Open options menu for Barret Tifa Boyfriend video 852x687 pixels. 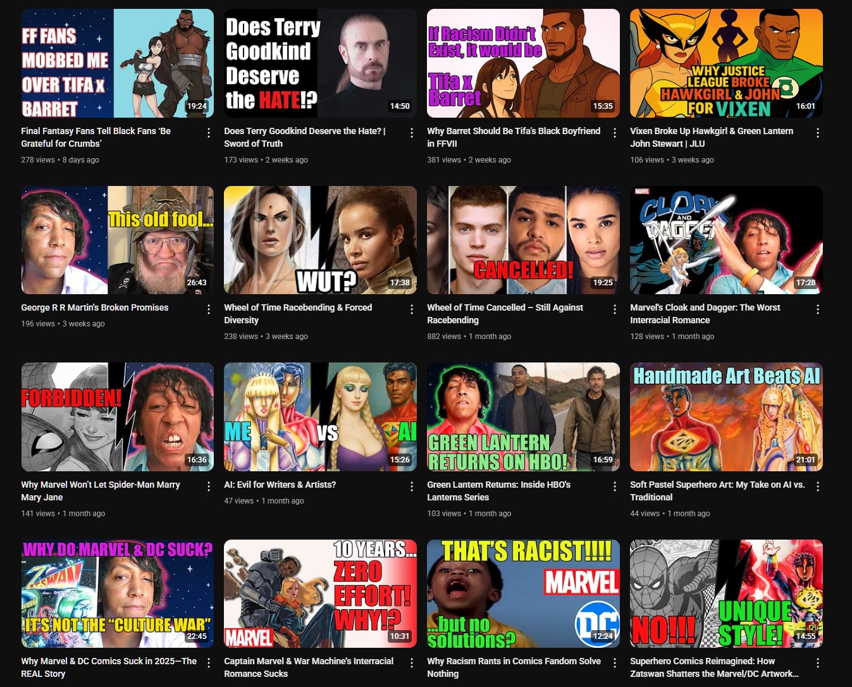click(x=615, y=133)
